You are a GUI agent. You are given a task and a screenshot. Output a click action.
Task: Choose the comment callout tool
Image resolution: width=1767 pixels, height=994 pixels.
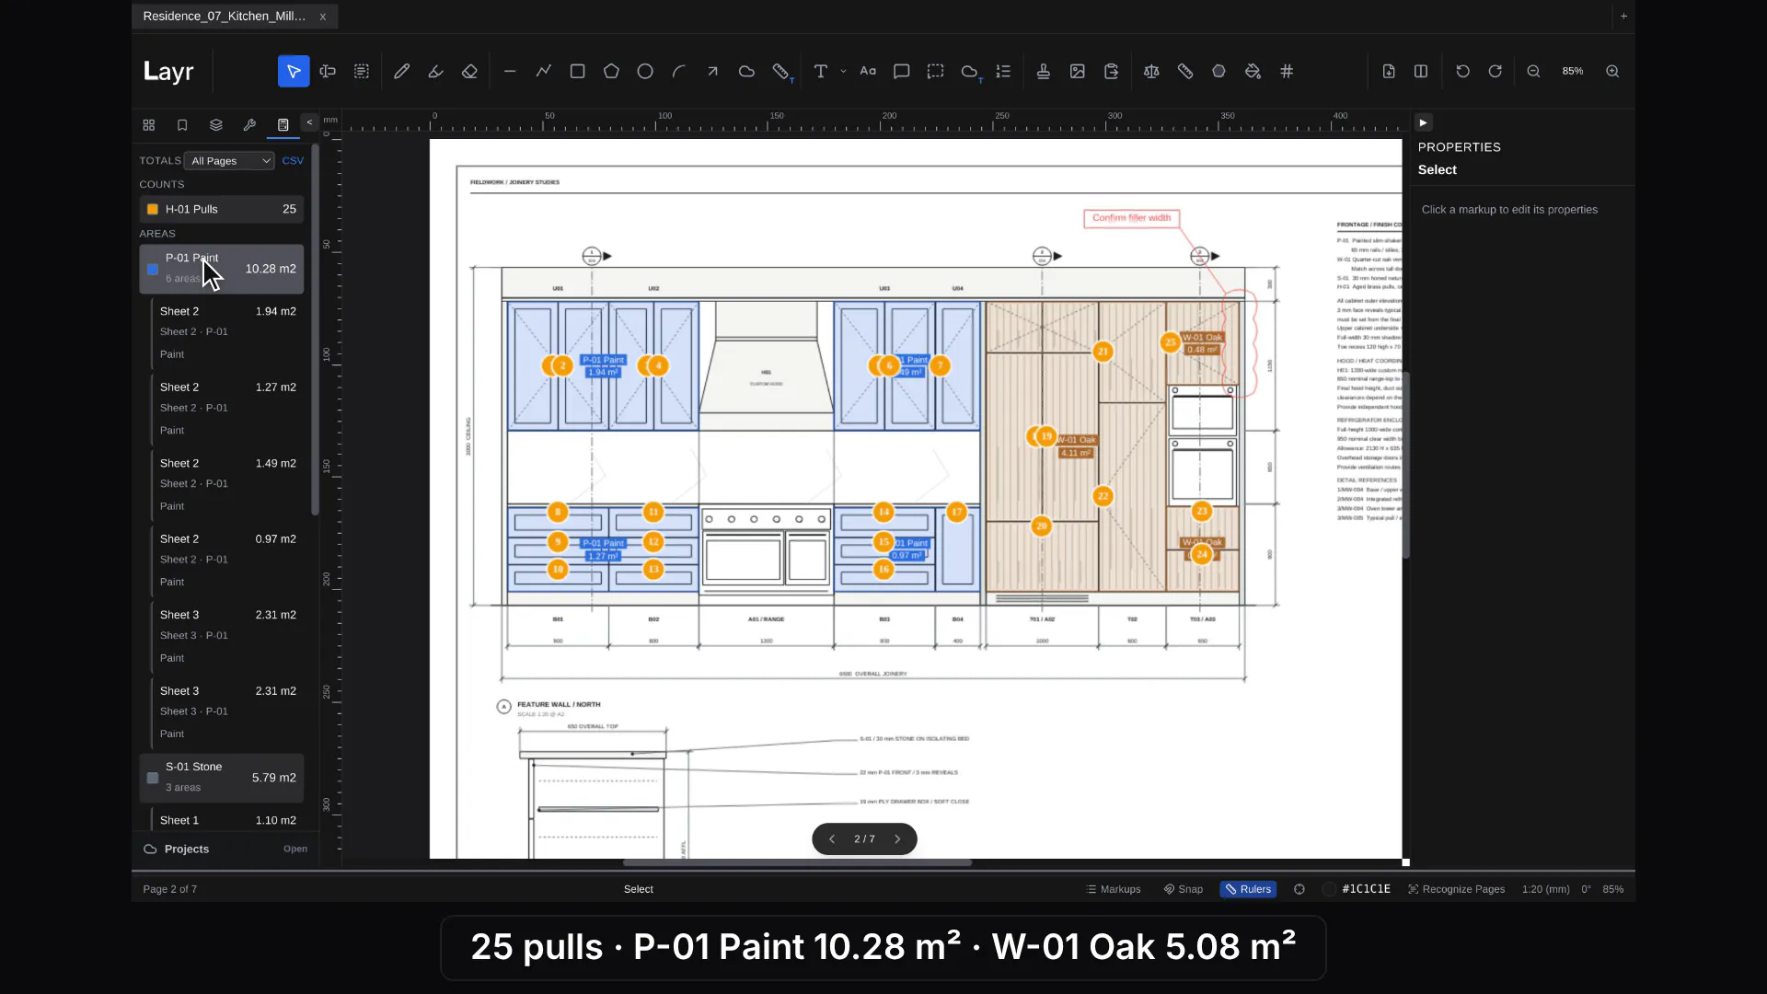[x=902, y=71]
